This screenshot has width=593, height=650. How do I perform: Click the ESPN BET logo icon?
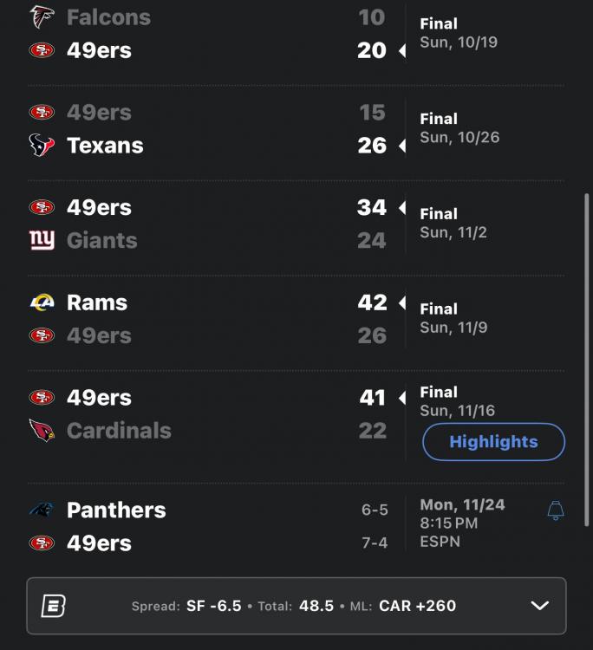coord(54,606)
